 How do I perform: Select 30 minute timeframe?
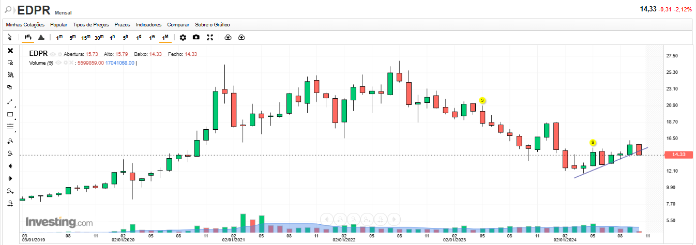[x=99, y=37]
